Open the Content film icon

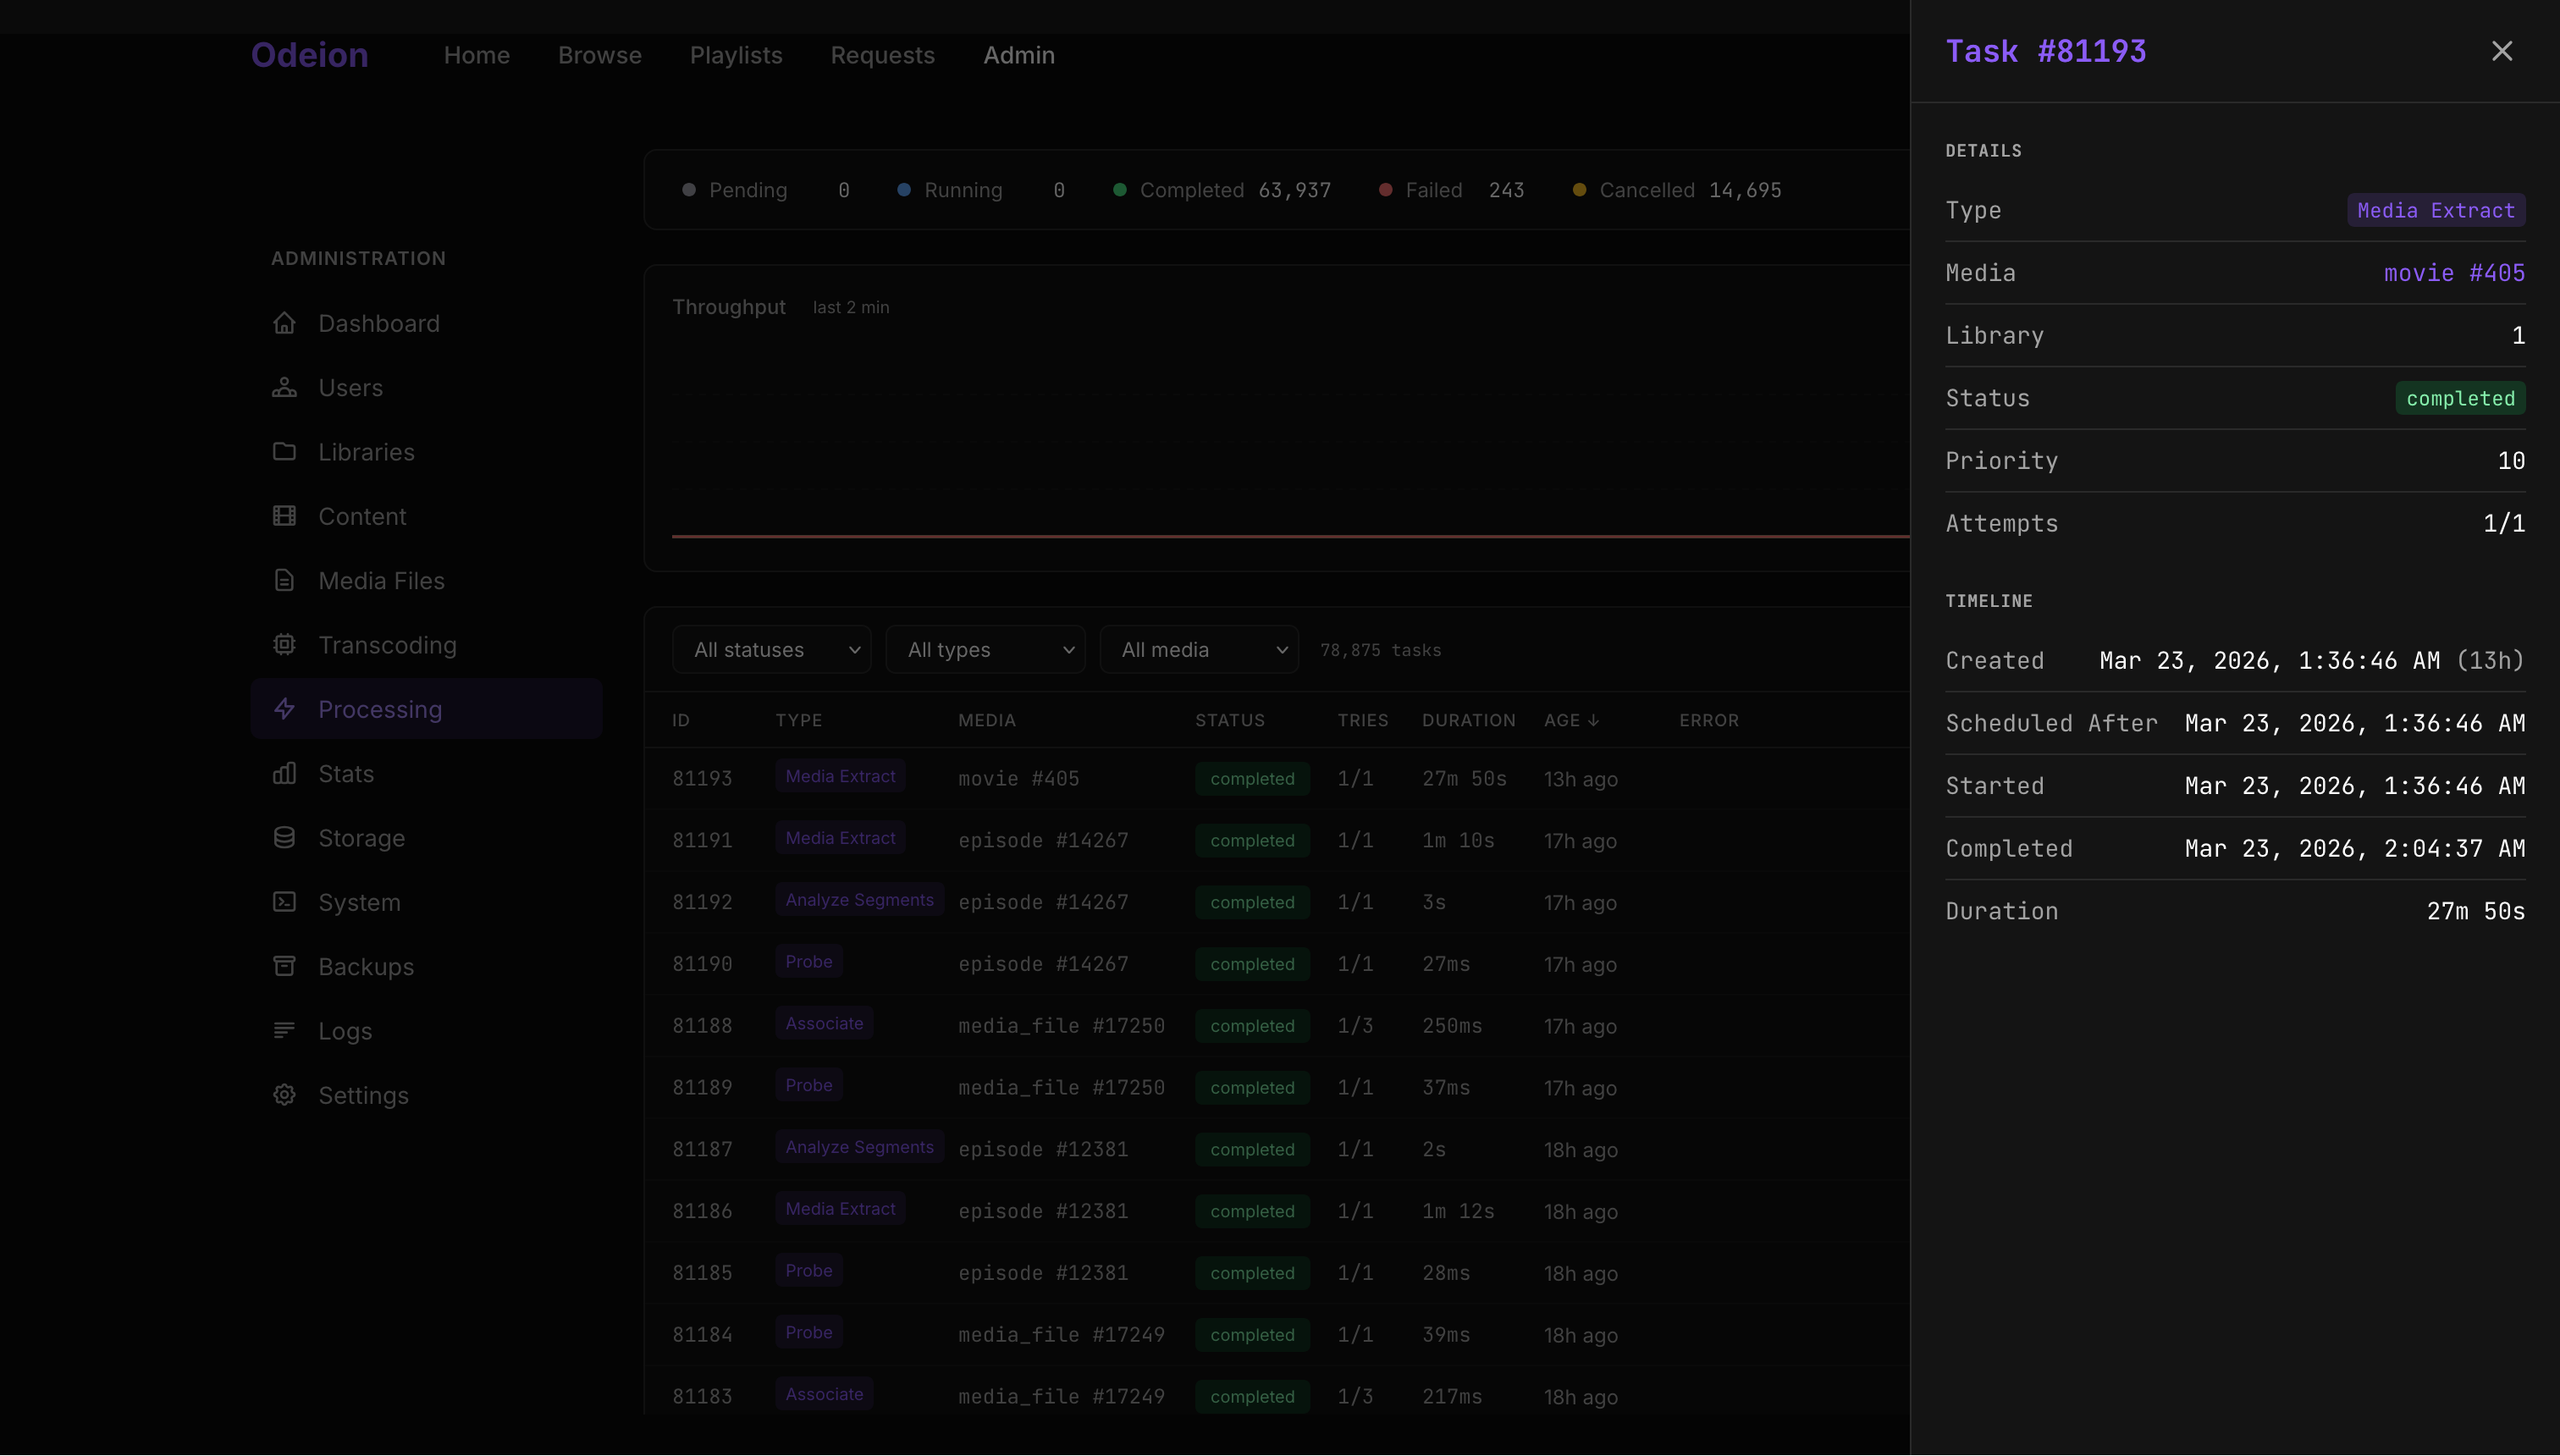click(x=284, y=516)
